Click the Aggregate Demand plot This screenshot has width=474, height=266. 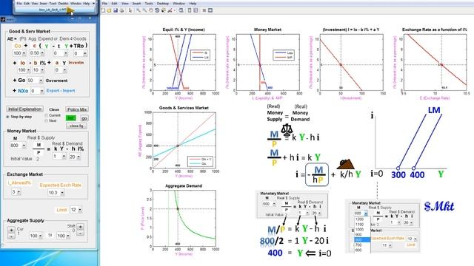(x=184, y=219)
